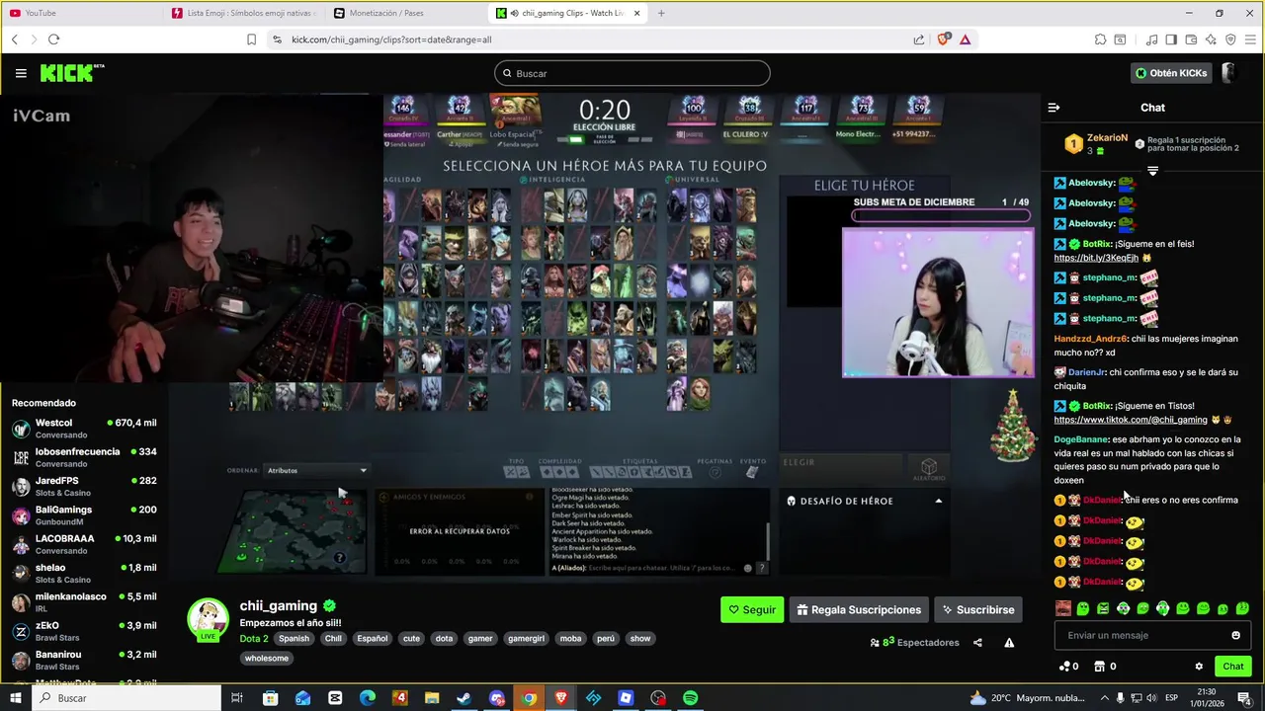Open recommended channel JaredFPS
The image size is (1265, 711).
84,486
